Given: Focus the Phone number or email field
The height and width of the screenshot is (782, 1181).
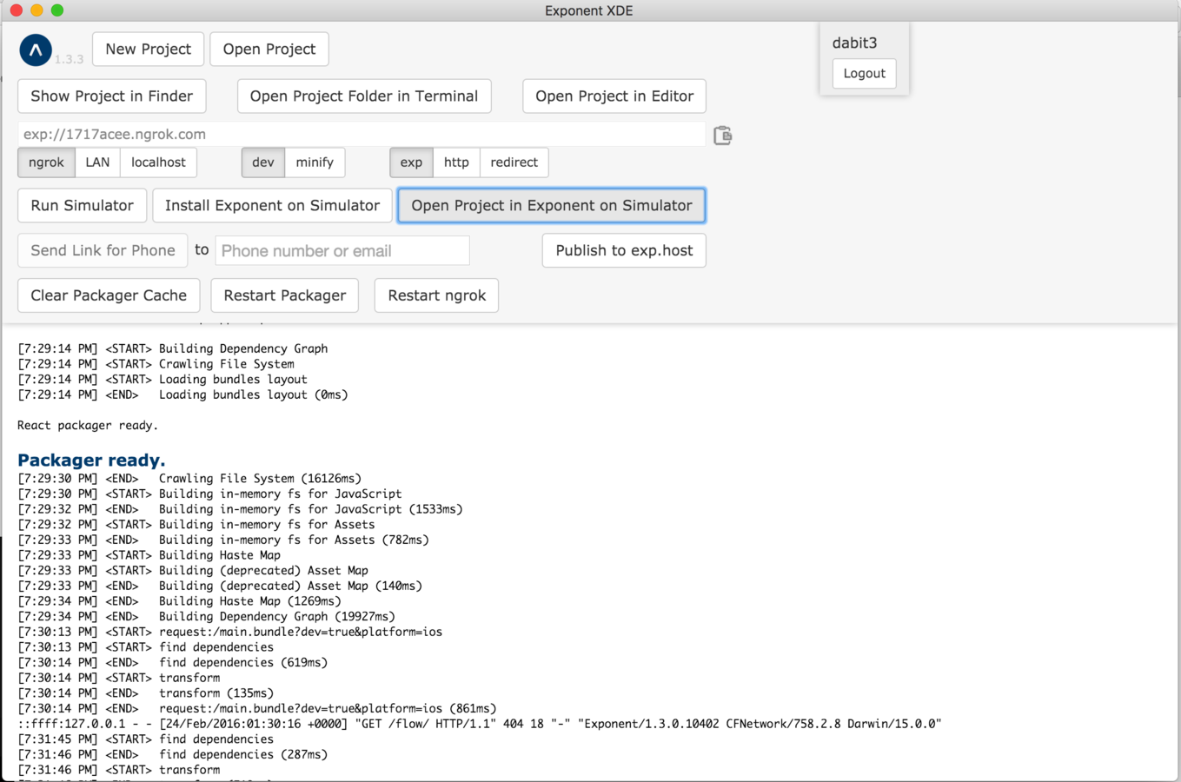Looking at the screenshot, I should pyautogui.click(x=342, y=250).
